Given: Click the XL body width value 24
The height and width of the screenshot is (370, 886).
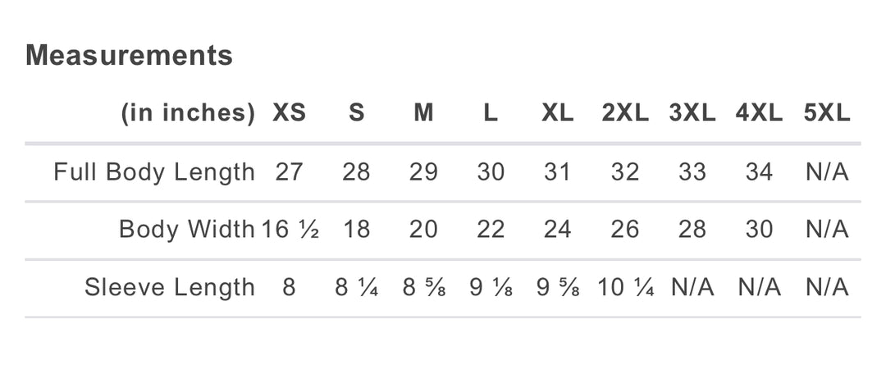Looking at the screenshot, I should (557, 230).
